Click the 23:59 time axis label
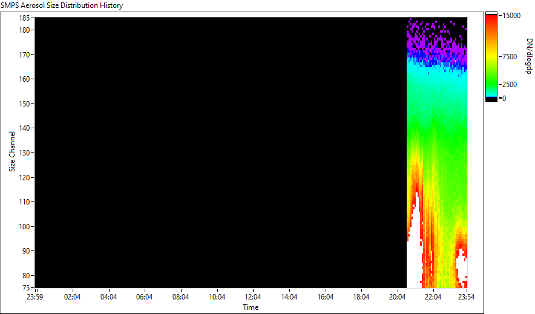 pos(35,297)
